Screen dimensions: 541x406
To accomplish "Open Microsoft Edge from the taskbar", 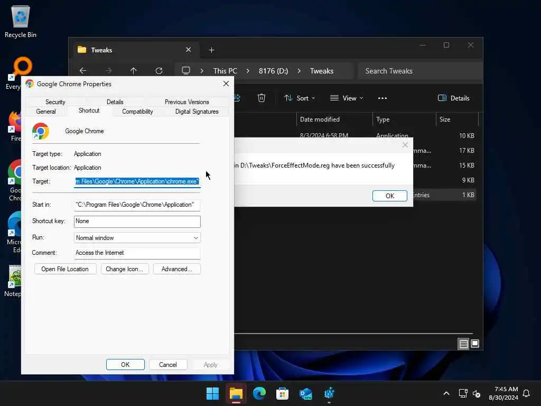I will 259,393.
